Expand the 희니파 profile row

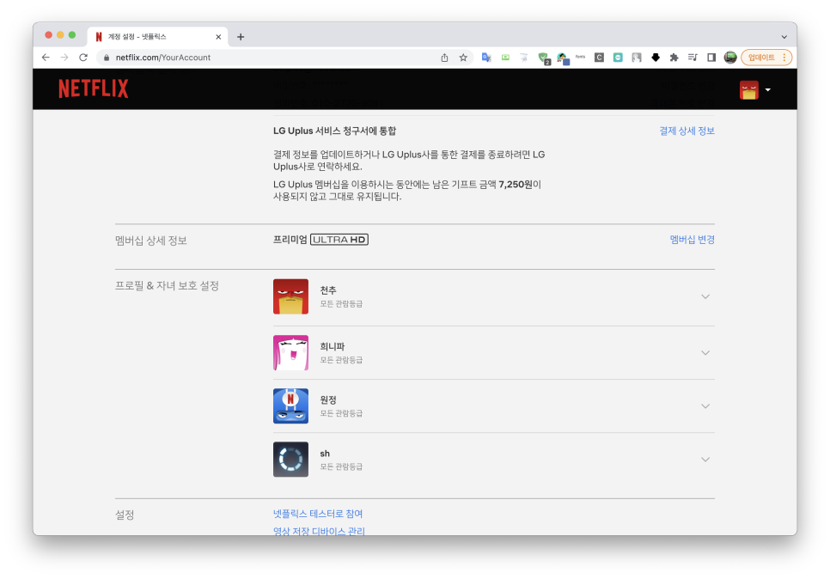pos(493,352)
